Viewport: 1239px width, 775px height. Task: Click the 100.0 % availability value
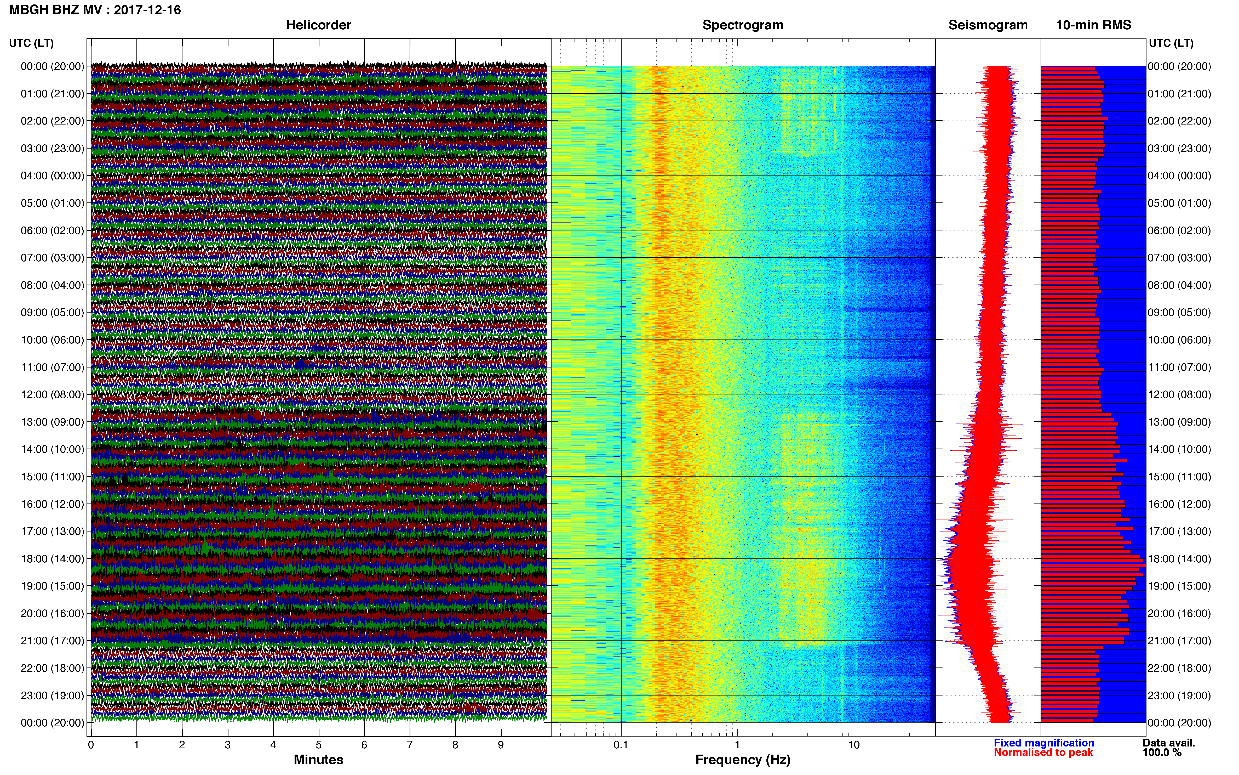coord(1162,753)
